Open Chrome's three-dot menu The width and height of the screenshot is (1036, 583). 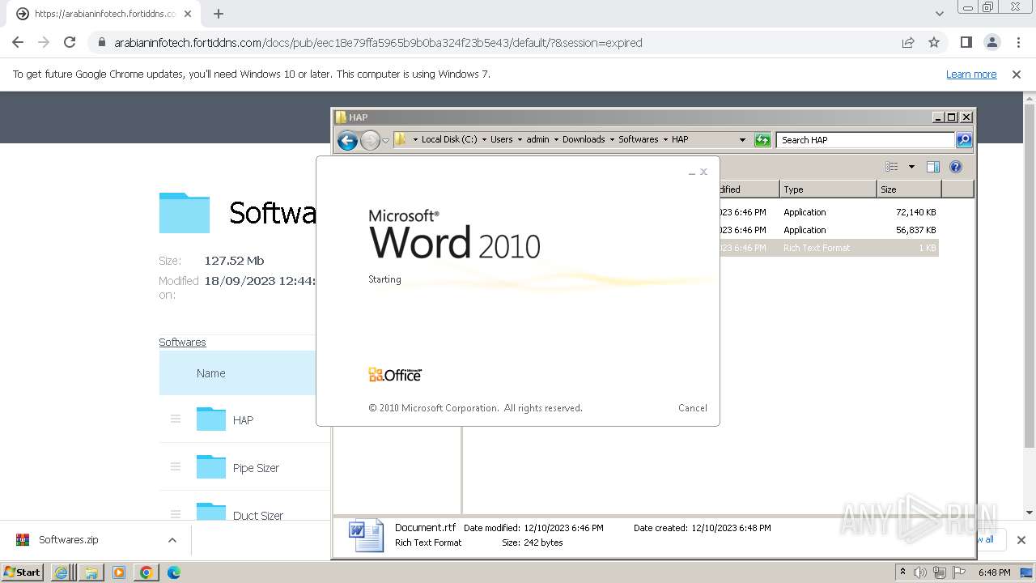click(1018, 42)
